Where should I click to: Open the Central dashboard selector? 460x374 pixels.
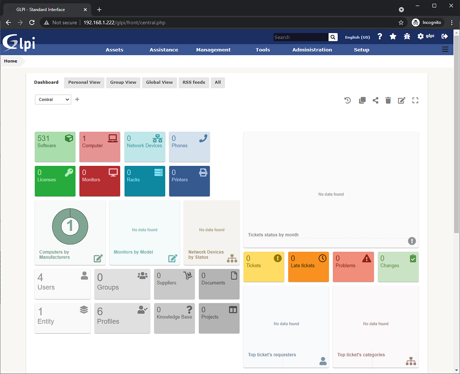[53, 99]
